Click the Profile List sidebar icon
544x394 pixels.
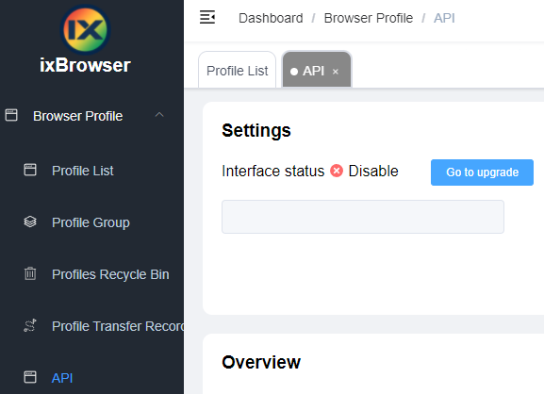[x=30, y=170]
